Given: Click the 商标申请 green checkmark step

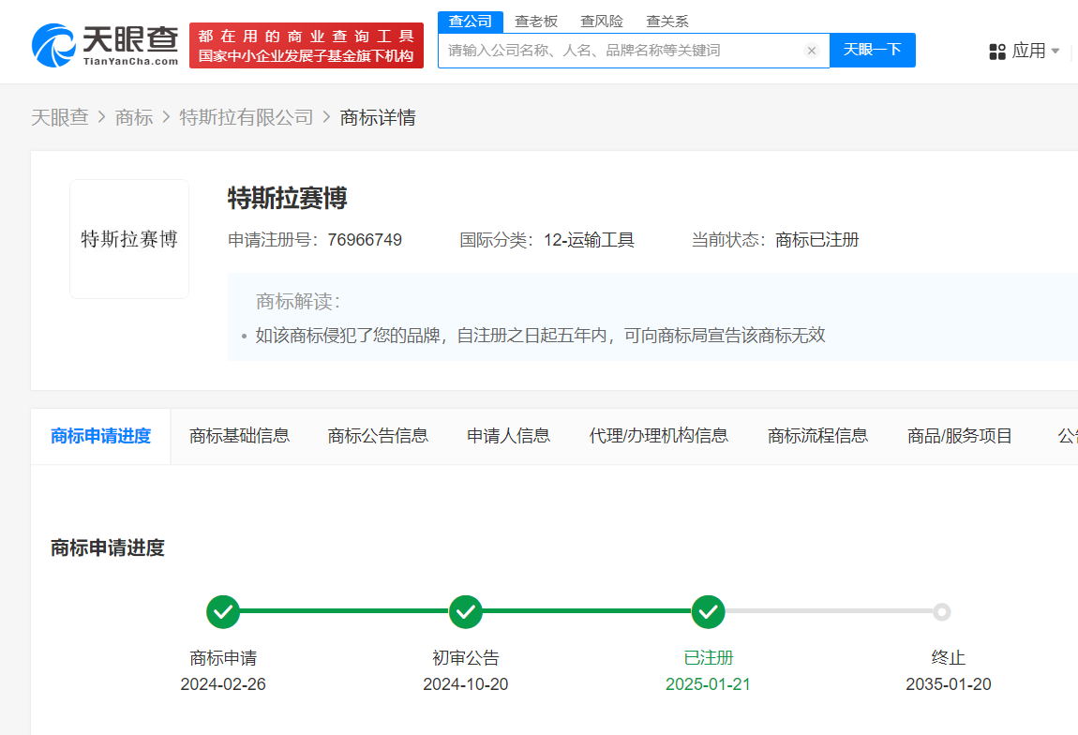Looking at the screenshot, I should 223,612.
